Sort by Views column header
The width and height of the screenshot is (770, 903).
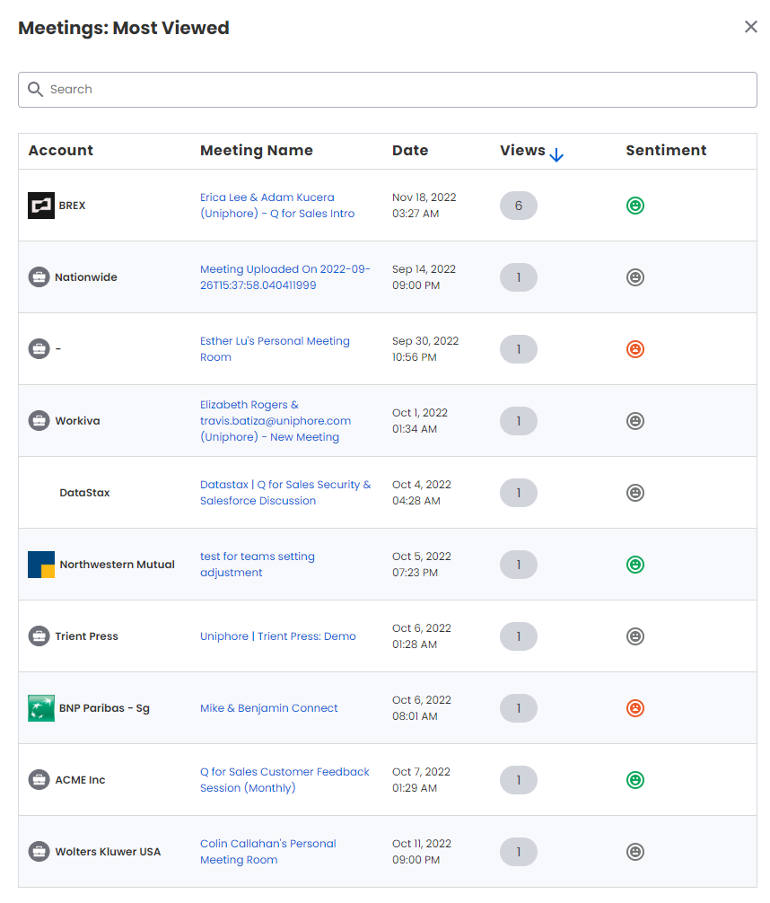[522, 150]
